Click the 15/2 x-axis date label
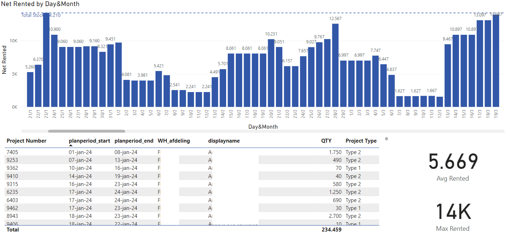This screenshot has height=234, width=506. [x=231, y=114]
